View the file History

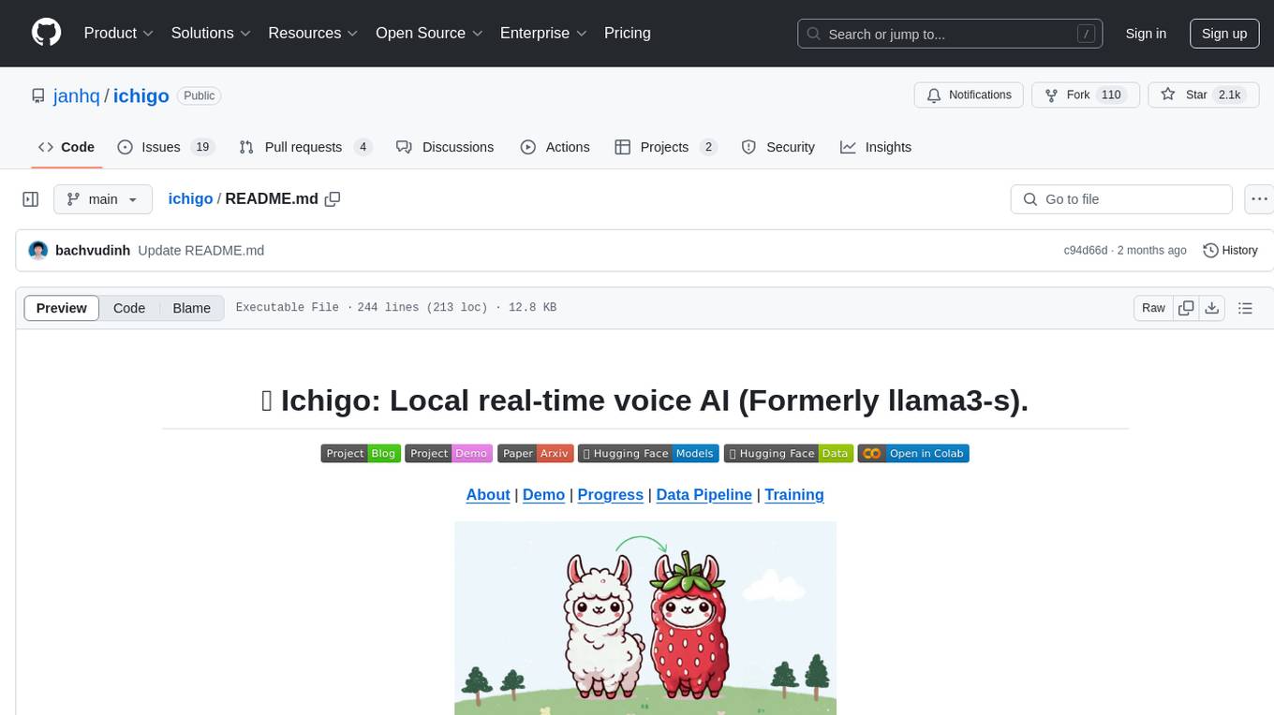tap(1230, 250)
